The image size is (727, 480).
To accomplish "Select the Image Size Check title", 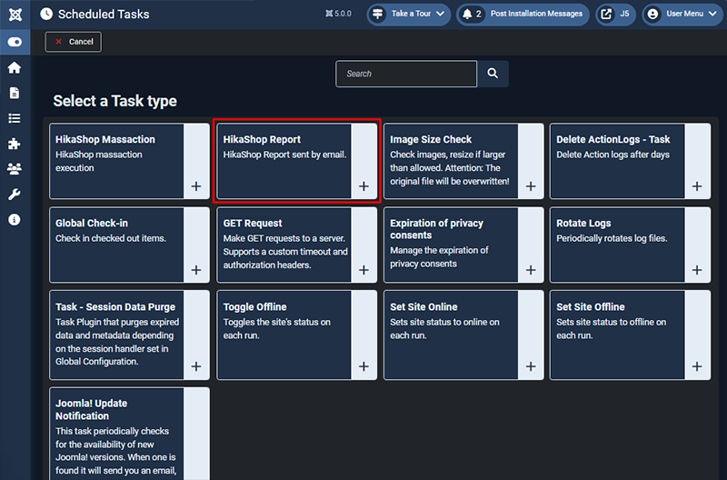I will [431, 140].
